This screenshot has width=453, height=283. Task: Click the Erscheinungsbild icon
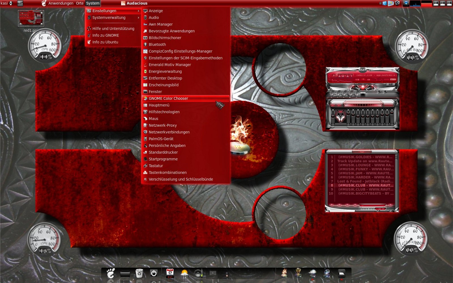pyautogui.click(x=145, y=85)
